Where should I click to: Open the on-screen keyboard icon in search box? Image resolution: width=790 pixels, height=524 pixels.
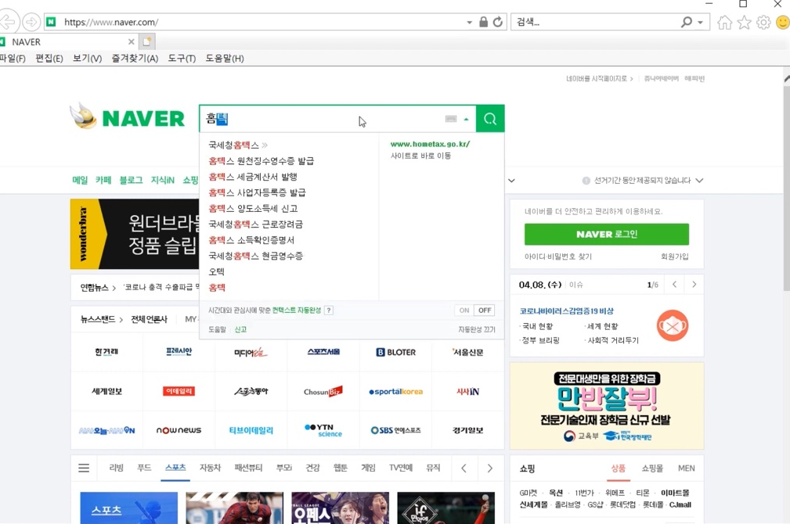[x=451, y=119]
